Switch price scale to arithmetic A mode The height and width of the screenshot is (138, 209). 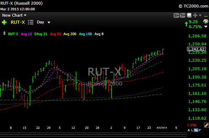(x=188, y=130)
